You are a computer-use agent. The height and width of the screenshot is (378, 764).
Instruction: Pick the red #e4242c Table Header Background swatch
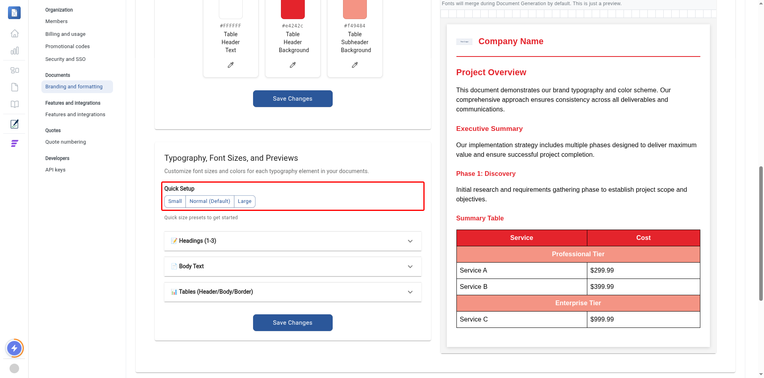click(293, 9)
